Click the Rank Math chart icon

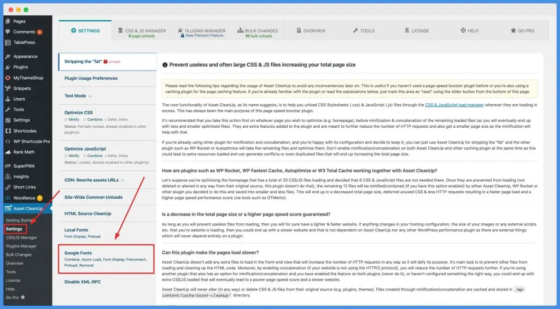(8, 152)
